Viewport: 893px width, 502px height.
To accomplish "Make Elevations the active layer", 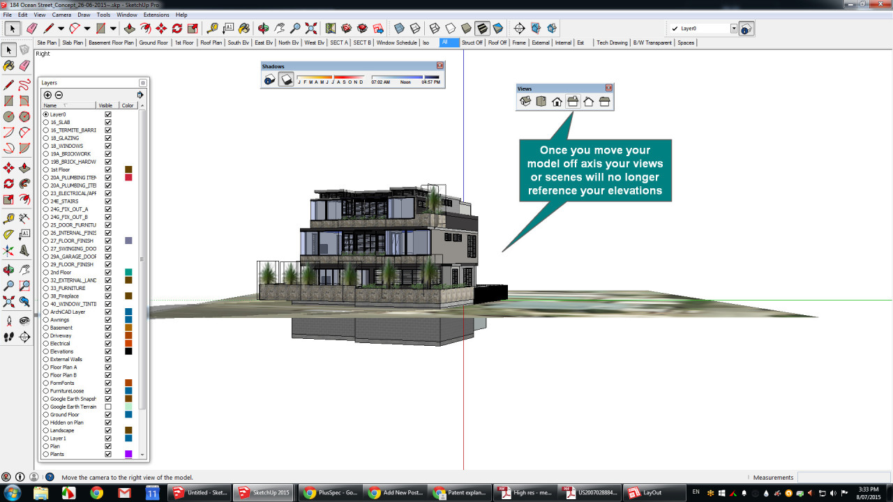I will point(46,351).
